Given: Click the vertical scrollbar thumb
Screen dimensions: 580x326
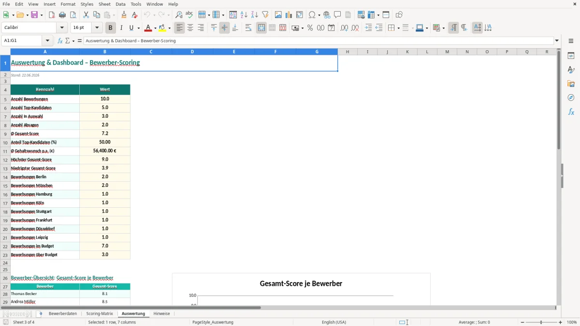Looking at the screenshot, I should click(559, 100).
